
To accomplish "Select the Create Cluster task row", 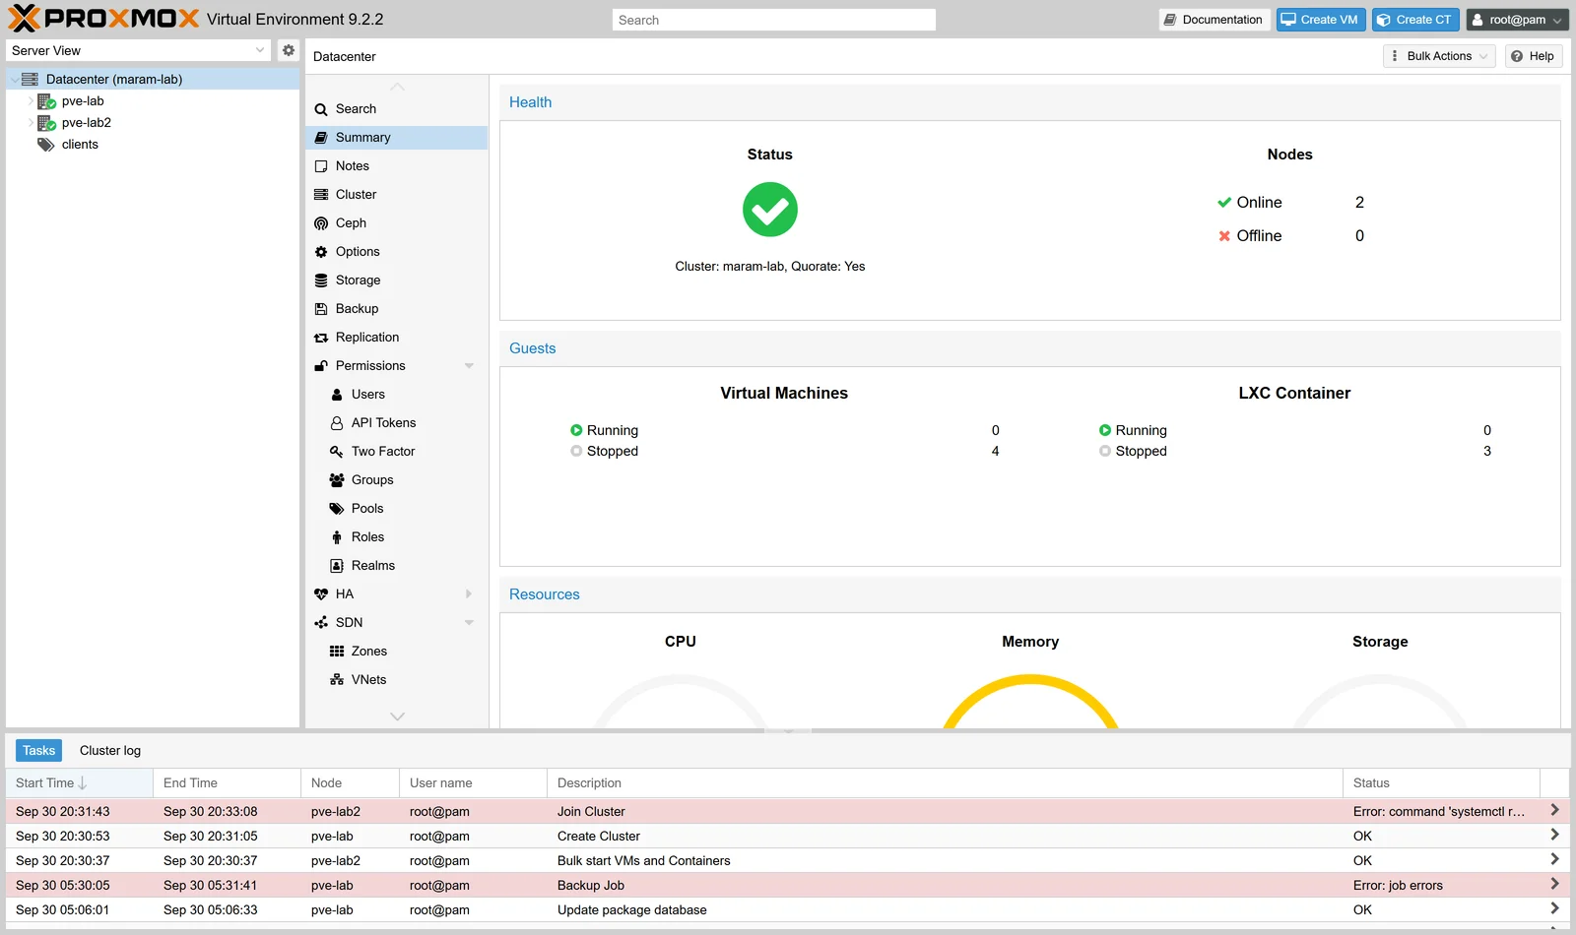I will (788, 837).
